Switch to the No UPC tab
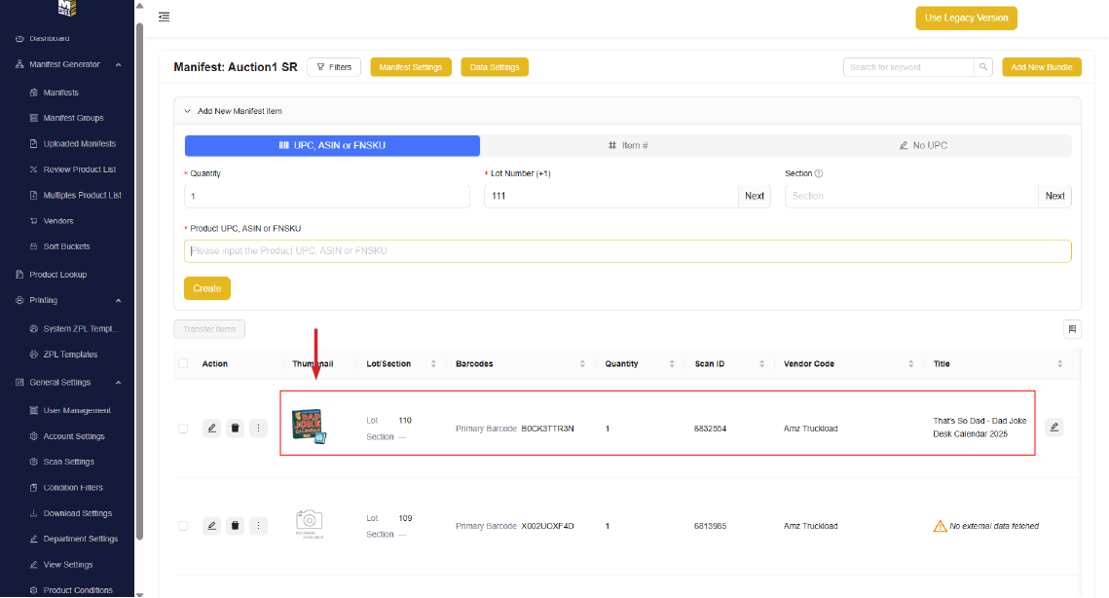Screen dimensions: 1109x598 pos(923,145)
